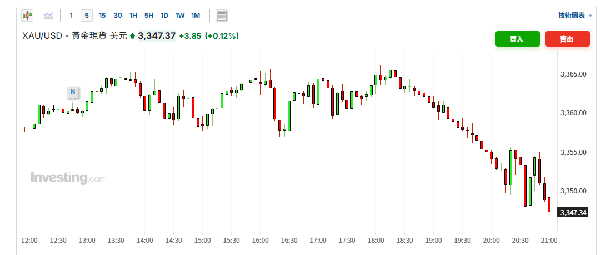This screenshot has height=255, width=601.
Task: Select the 1M timeframe
Action: pyautogui.click(x=196, y=16)
